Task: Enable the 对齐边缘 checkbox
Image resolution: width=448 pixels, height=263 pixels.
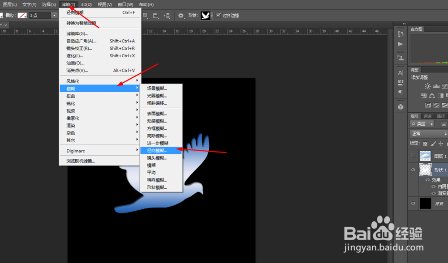Action: pos(219,15)
